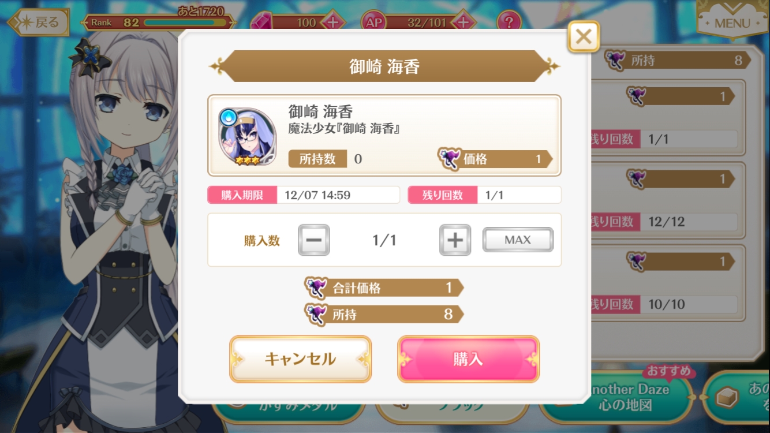Tap the AP circle icon
The image size is (770, 433).
(373, 23)
